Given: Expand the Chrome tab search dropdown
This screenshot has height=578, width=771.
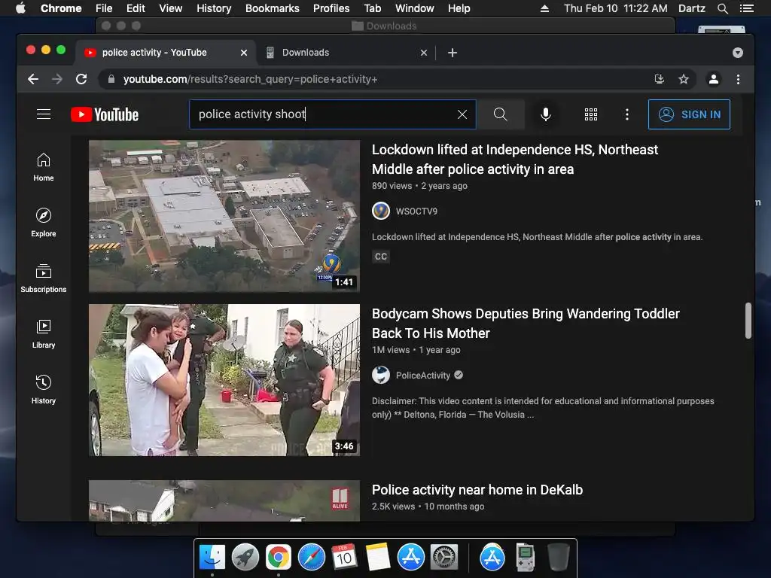Looking at the screenshot, I should click(x=738, y=53).
